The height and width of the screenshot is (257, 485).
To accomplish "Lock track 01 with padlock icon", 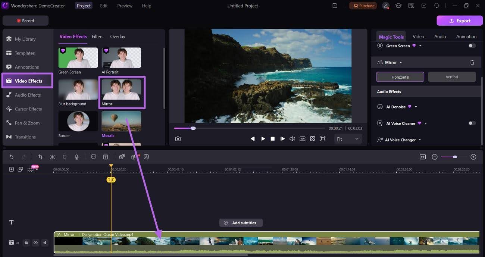I will [26, 243].
